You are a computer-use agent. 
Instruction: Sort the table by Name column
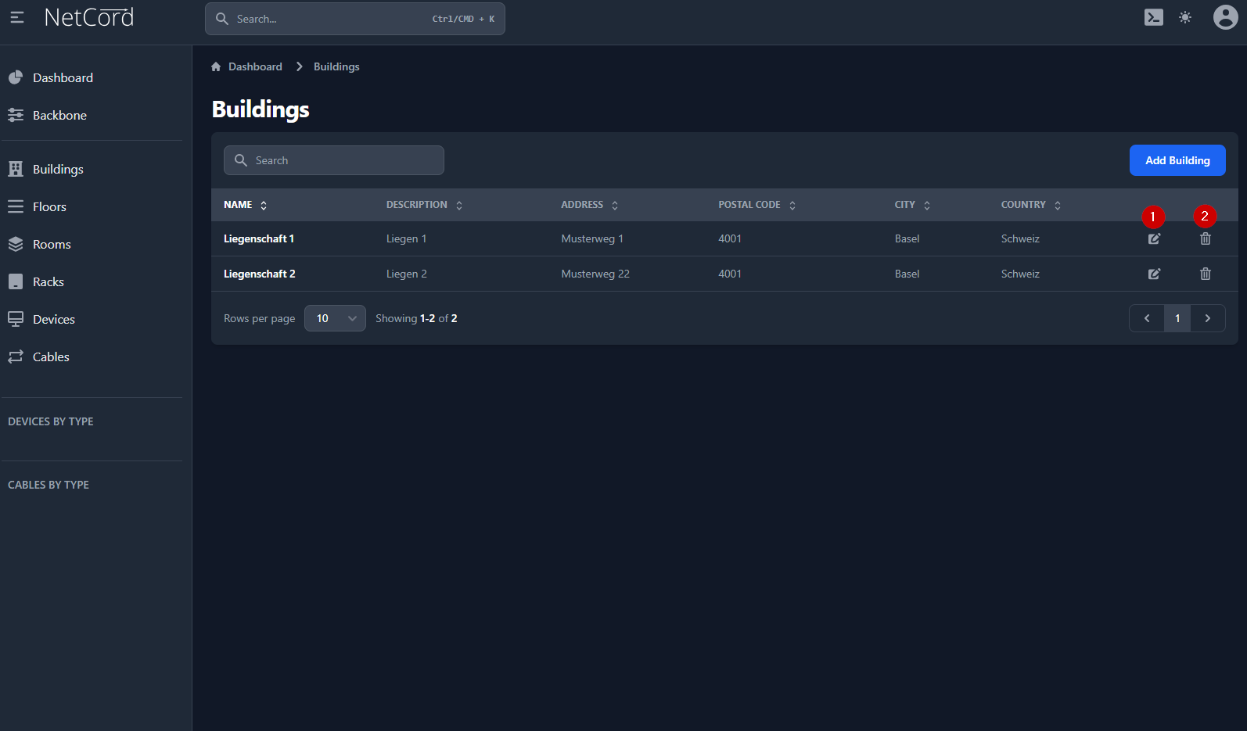(264, 206)
